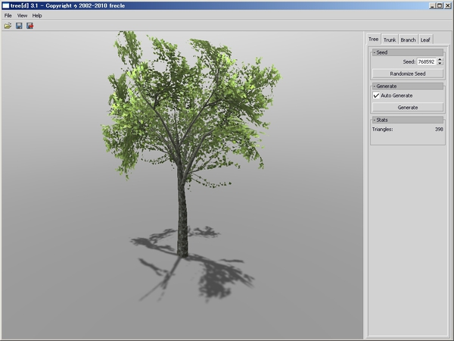The width and height of the screenshot is (454, 341).
Task: Export the tree with the red-arrow floppy icon
Action: pyautogui.click(x=30, y=26)
